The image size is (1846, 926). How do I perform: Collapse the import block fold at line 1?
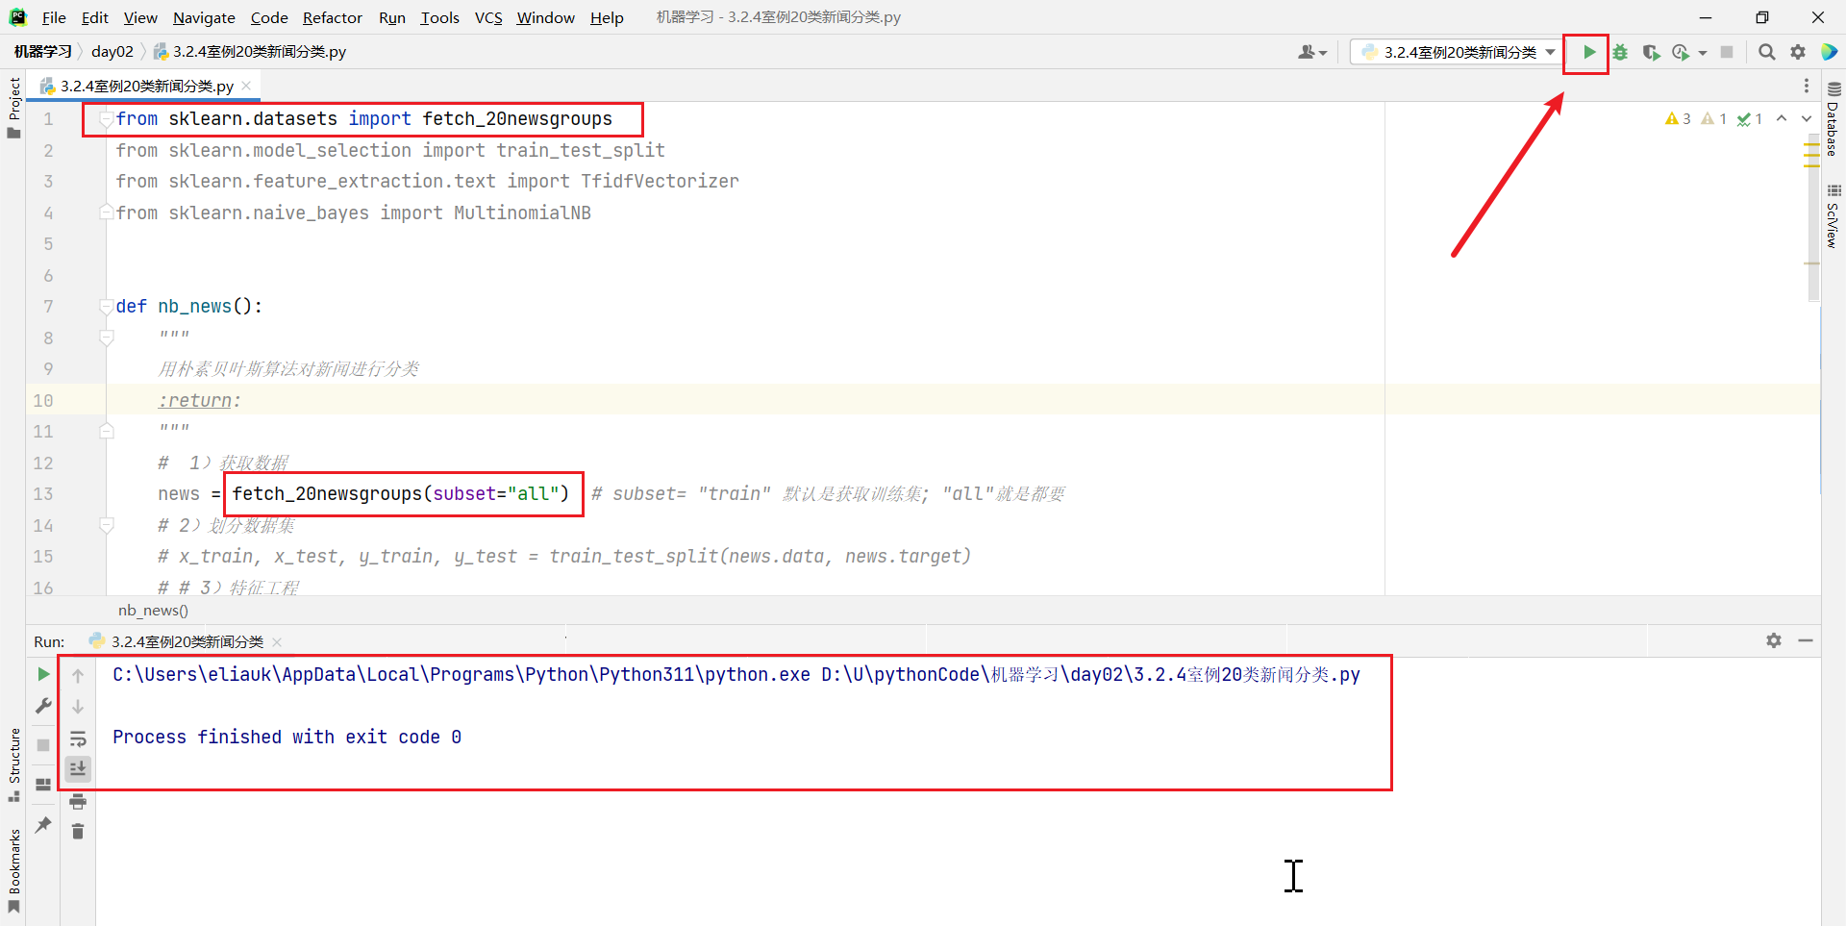[106, 119]
